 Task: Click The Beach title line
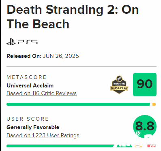tap(38, 24)
